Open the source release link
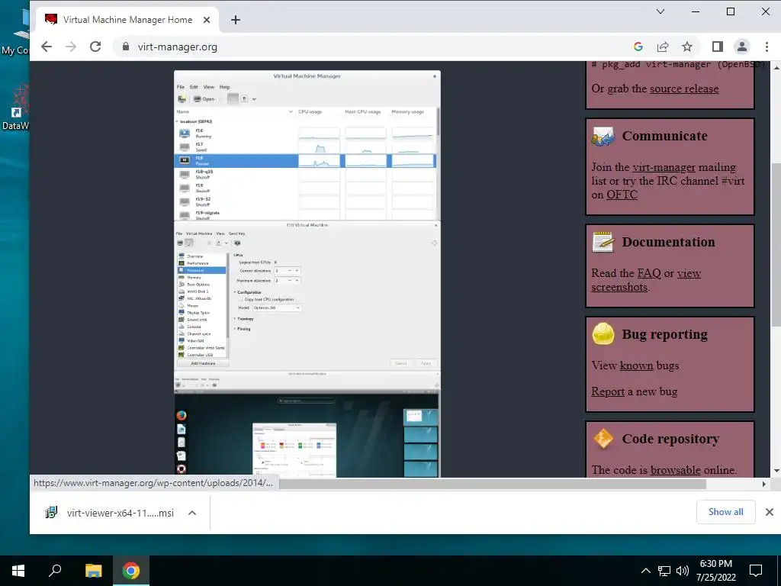 tap(684, 89)
